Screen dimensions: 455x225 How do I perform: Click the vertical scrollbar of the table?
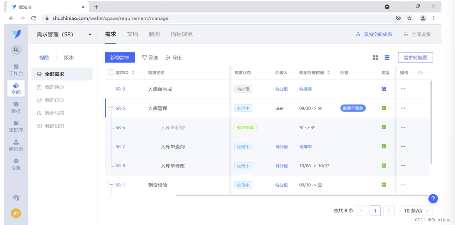click(x=431, y=122)
